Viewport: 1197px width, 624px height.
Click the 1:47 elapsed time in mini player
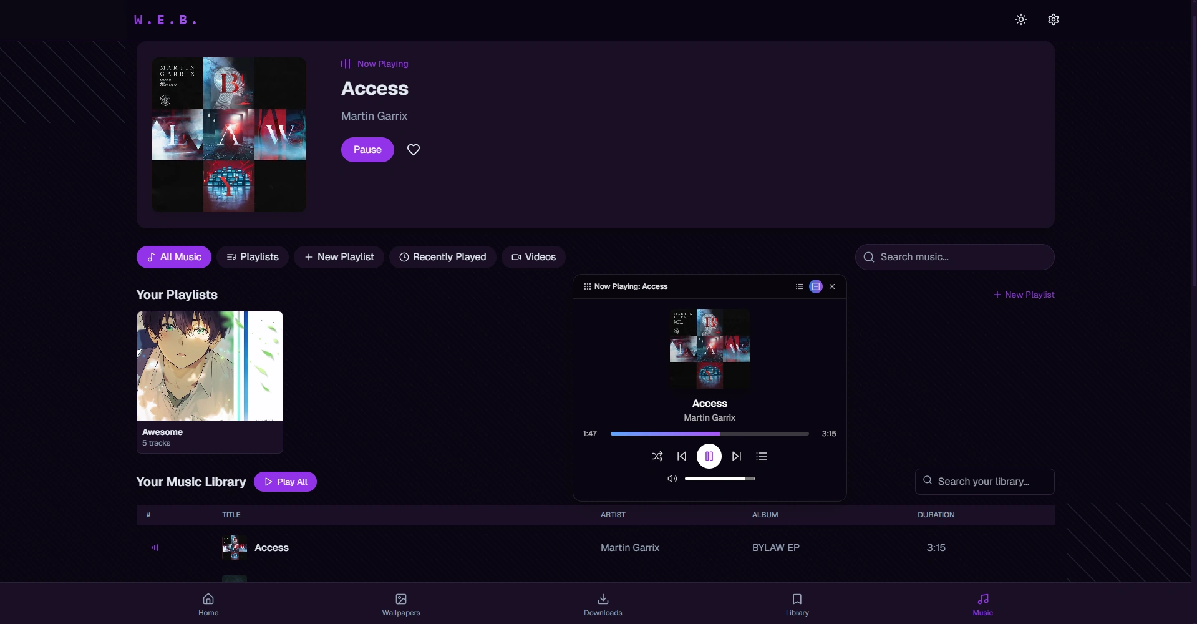(x=590, y=434)
